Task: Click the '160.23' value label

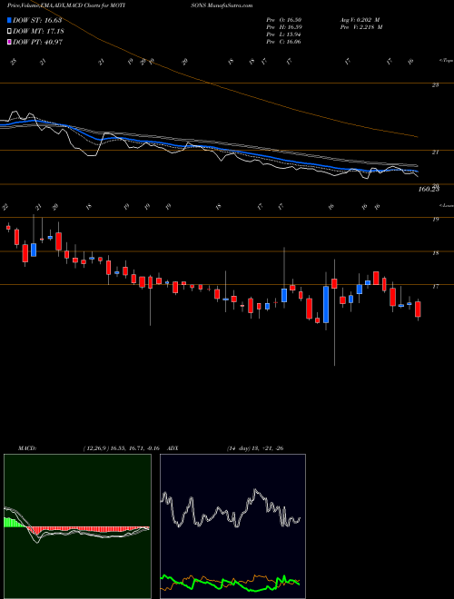Action: [429, 189]
